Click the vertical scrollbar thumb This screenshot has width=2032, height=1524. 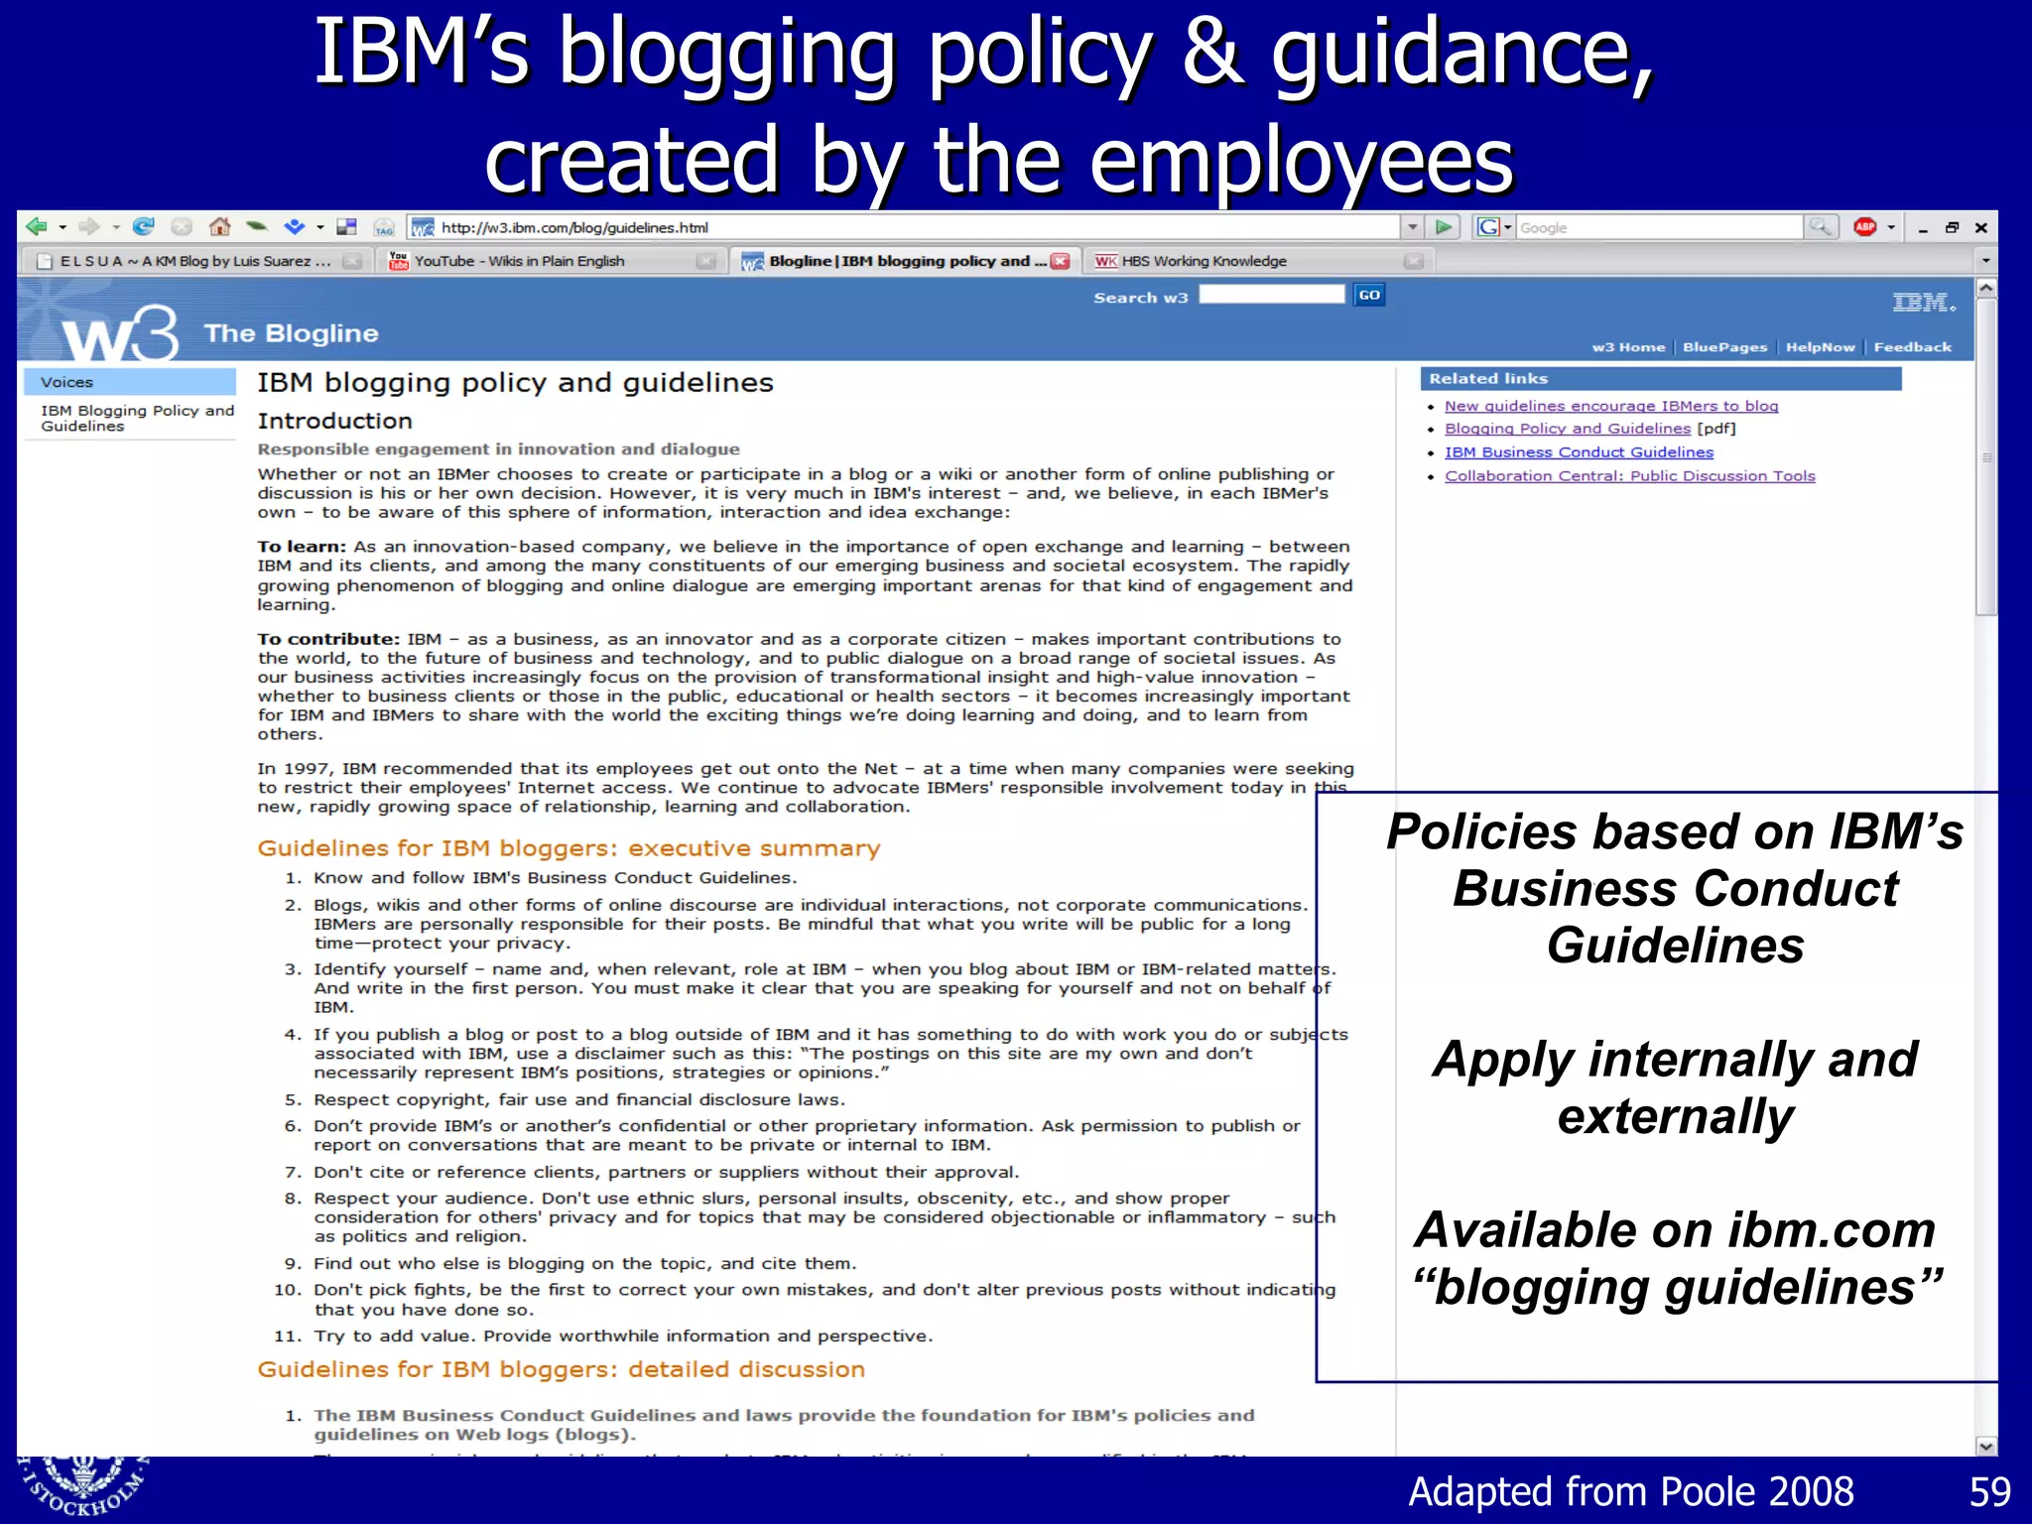point(1986,456)
